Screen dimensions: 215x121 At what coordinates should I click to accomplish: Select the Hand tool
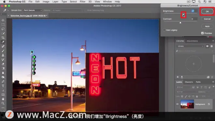point(3,99)
